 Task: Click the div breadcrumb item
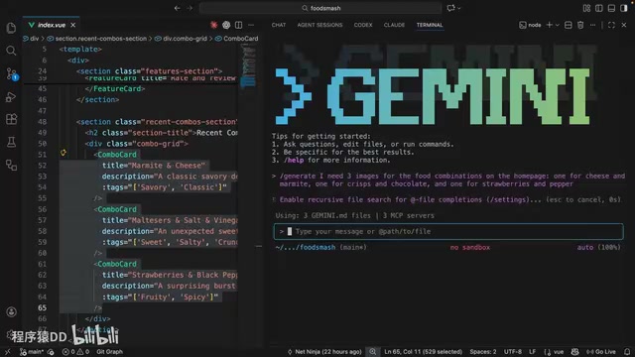click(x=31, y=39)
